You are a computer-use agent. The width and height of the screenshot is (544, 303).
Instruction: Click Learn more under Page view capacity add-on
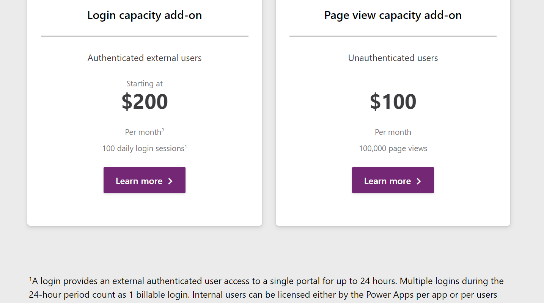(x=393, y=180)
